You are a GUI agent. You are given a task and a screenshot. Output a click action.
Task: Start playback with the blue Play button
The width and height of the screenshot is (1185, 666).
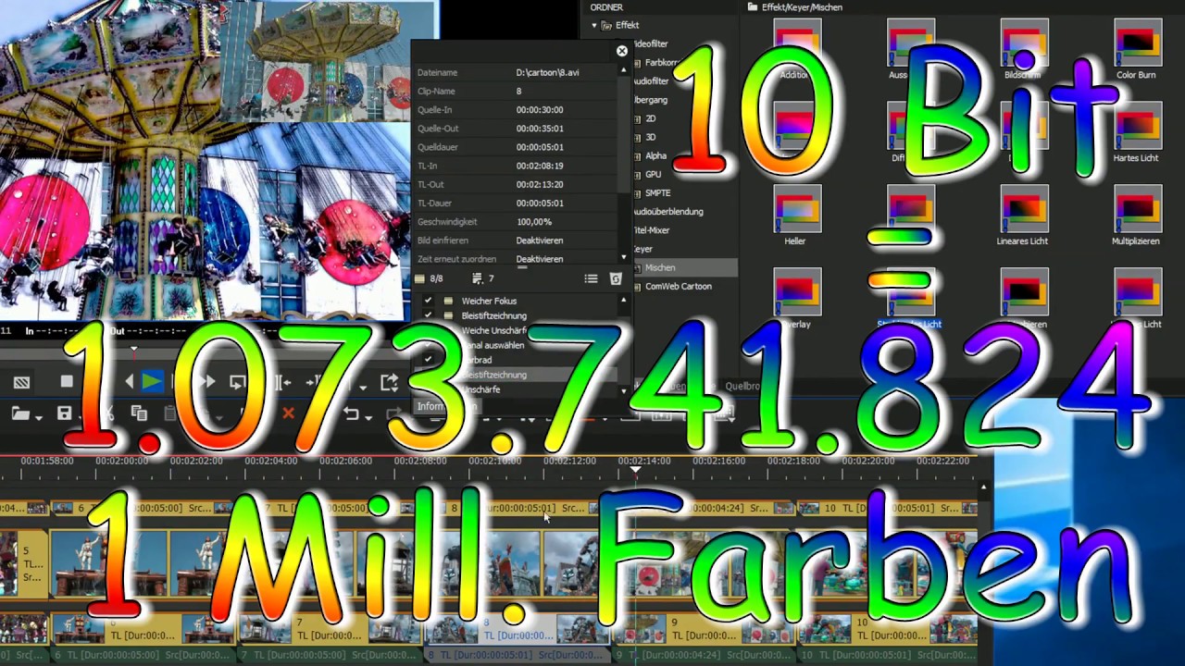pos(152,381)
